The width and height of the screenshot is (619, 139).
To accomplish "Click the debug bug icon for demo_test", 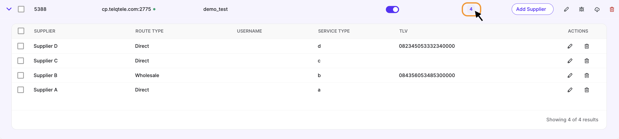I will pos(581,9).
